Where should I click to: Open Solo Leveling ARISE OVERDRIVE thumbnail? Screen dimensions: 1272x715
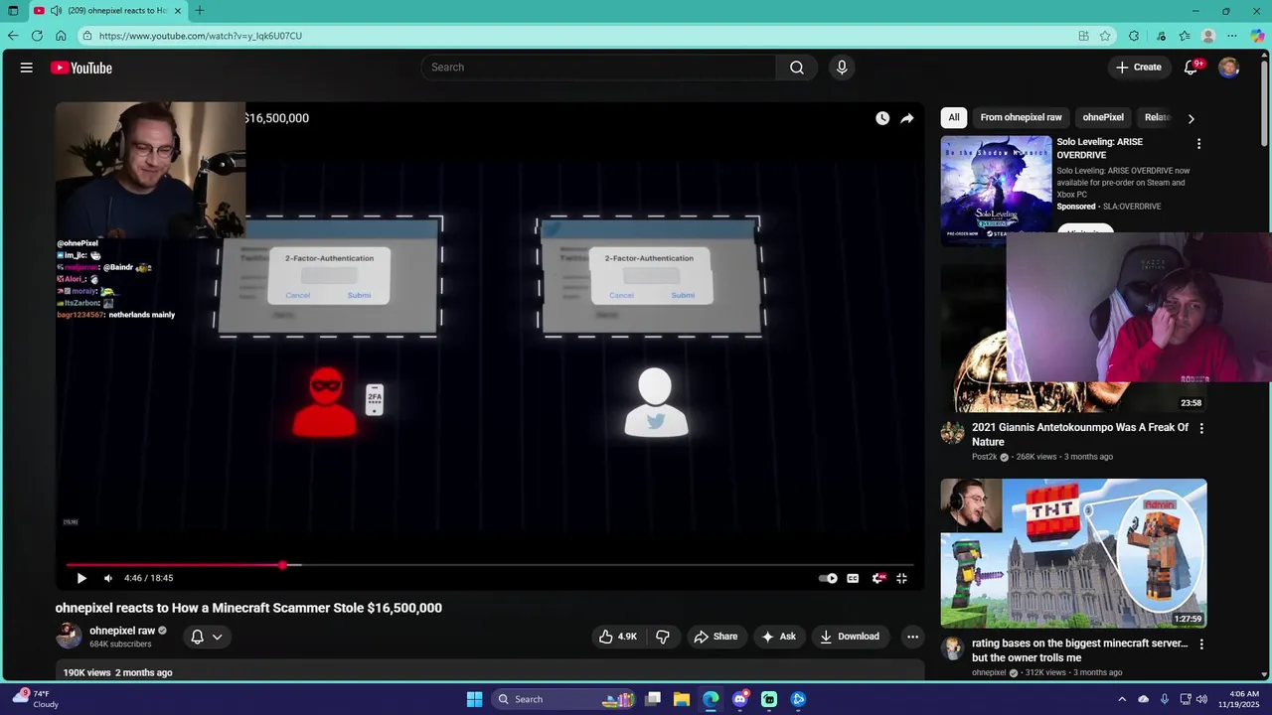[x=996, y=189]
